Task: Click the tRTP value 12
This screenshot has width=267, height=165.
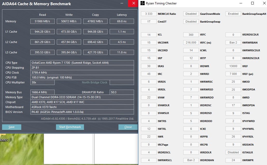Action: click(191, 58)
